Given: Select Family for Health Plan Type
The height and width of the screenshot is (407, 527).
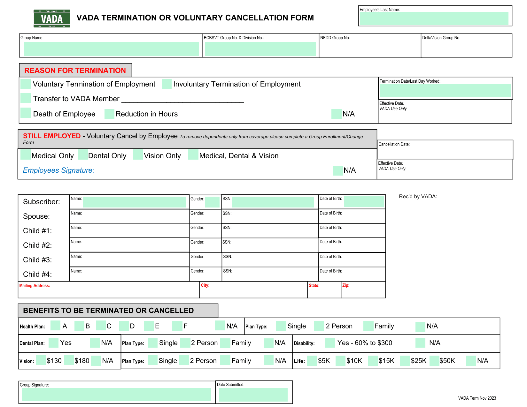Looking at the screenshot, I should (368, 326).
